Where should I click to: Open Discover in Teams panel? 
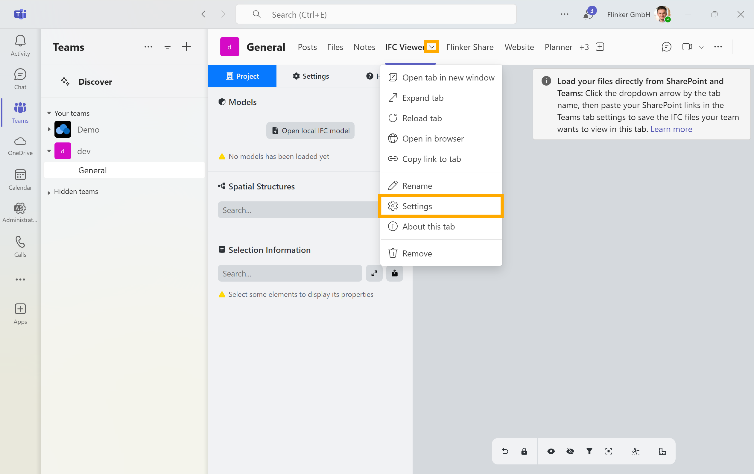tap(95, 82)
